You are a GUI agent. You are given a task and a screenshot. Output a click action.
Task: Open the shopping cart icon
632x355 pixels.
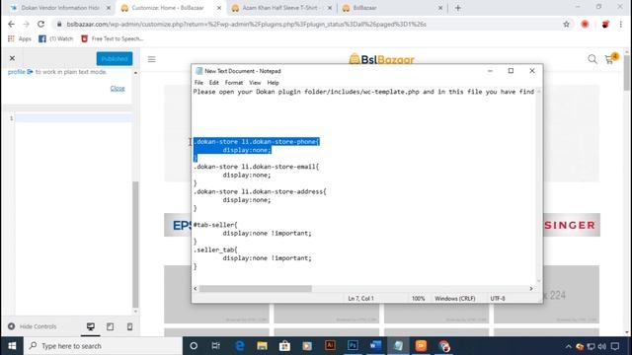610,59
